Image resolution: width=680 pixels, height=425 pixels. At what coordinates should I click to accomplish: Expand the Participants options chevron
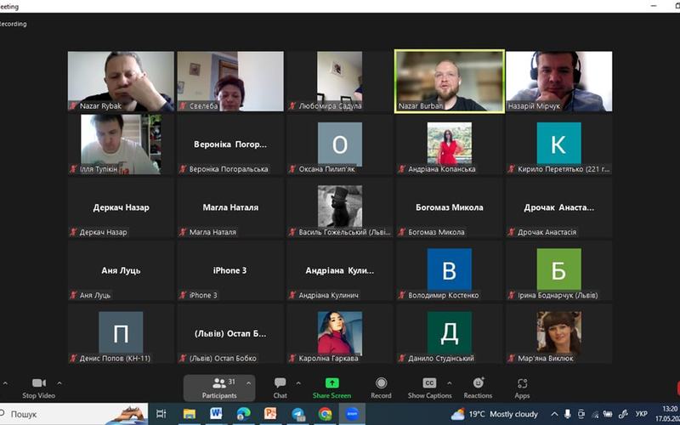point(248,383)
